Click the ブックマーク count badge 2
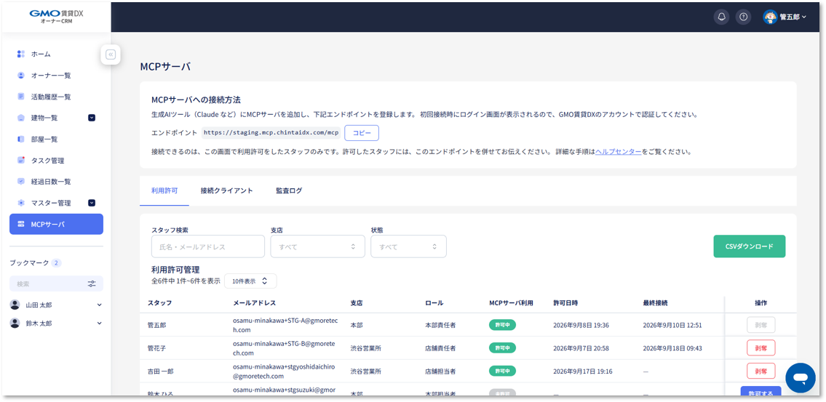The height and width of the screenshot is (402, 826). [x=56, y=262]
